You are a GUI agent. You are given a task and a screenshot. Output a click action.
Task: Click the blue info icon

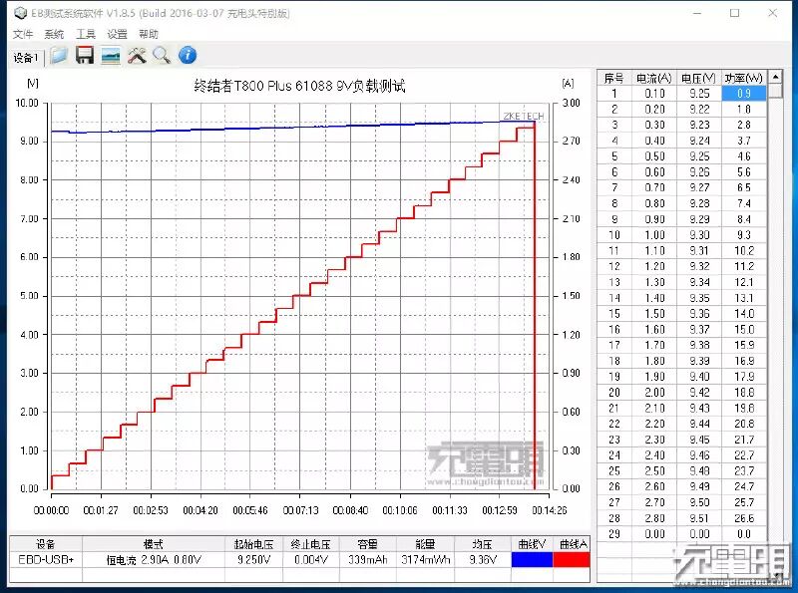(x=188, y=55)
